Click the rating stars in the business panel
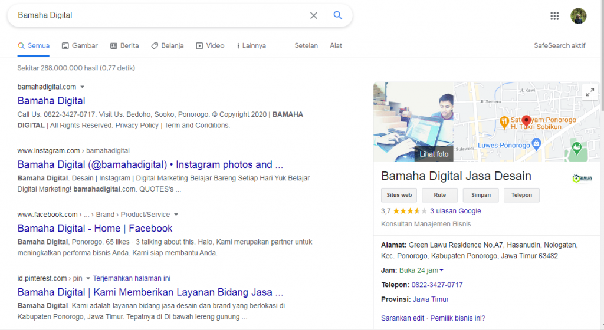The height and width of the screenshot is (330, 604). click(410, 211)
